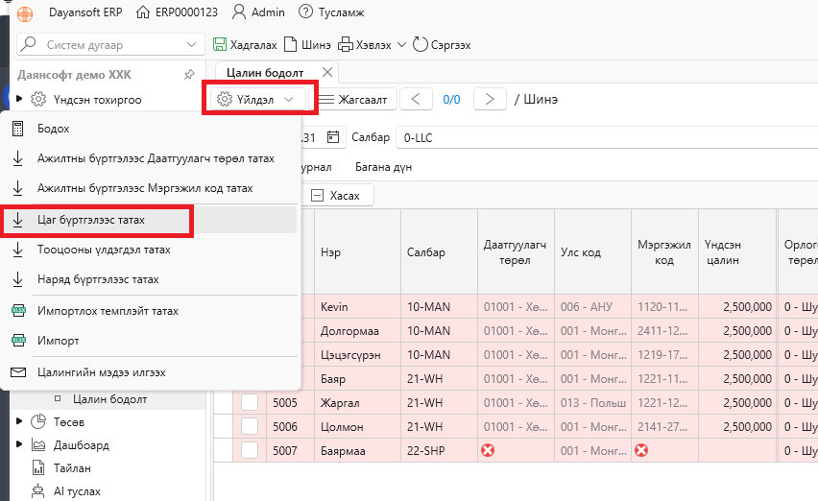The image size is (818, 501).
Task: Choose Цаг бүртгэлээс татах menu item
Action: point(150,220)
